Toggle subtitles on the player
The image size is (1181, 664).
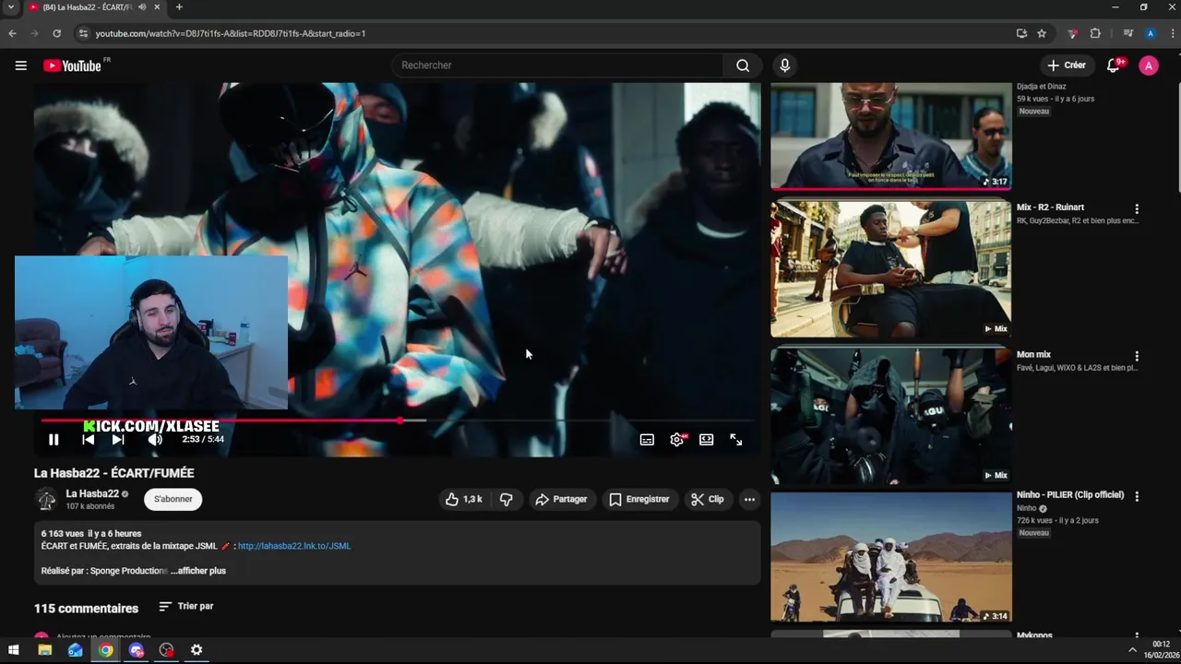click(647, 440)
